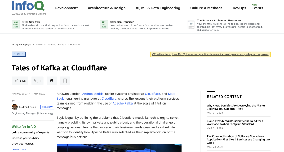Go to News breadcrumb
The width and height of the screenshot is (284, 152).
pos(39,44)
